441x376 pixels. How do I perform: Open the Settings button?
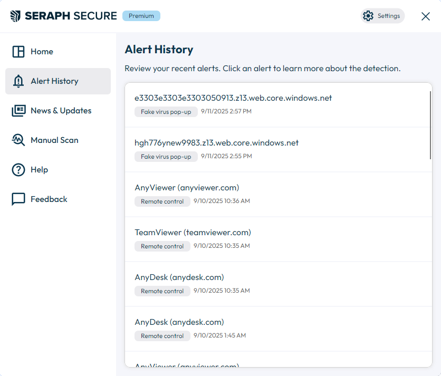(x=382, y=16)
